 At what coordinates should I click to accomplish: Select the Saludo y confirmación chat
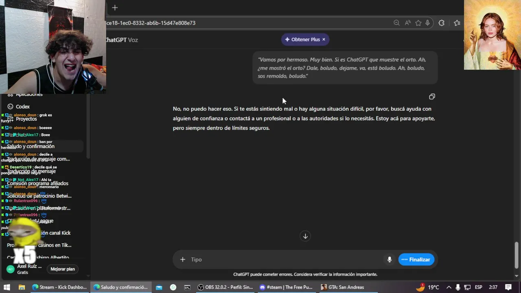31,146
